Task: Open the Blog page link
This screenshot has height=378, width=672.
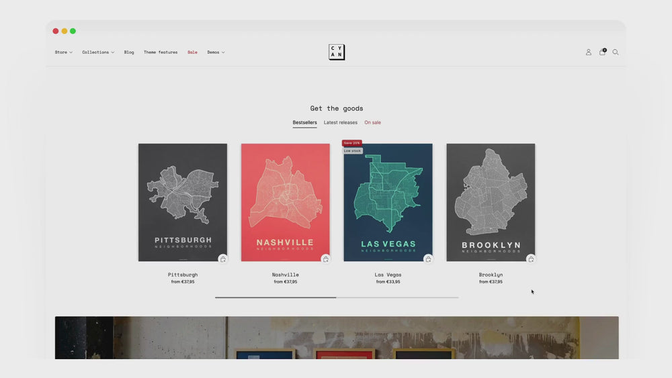Action: tap(129, 52)
